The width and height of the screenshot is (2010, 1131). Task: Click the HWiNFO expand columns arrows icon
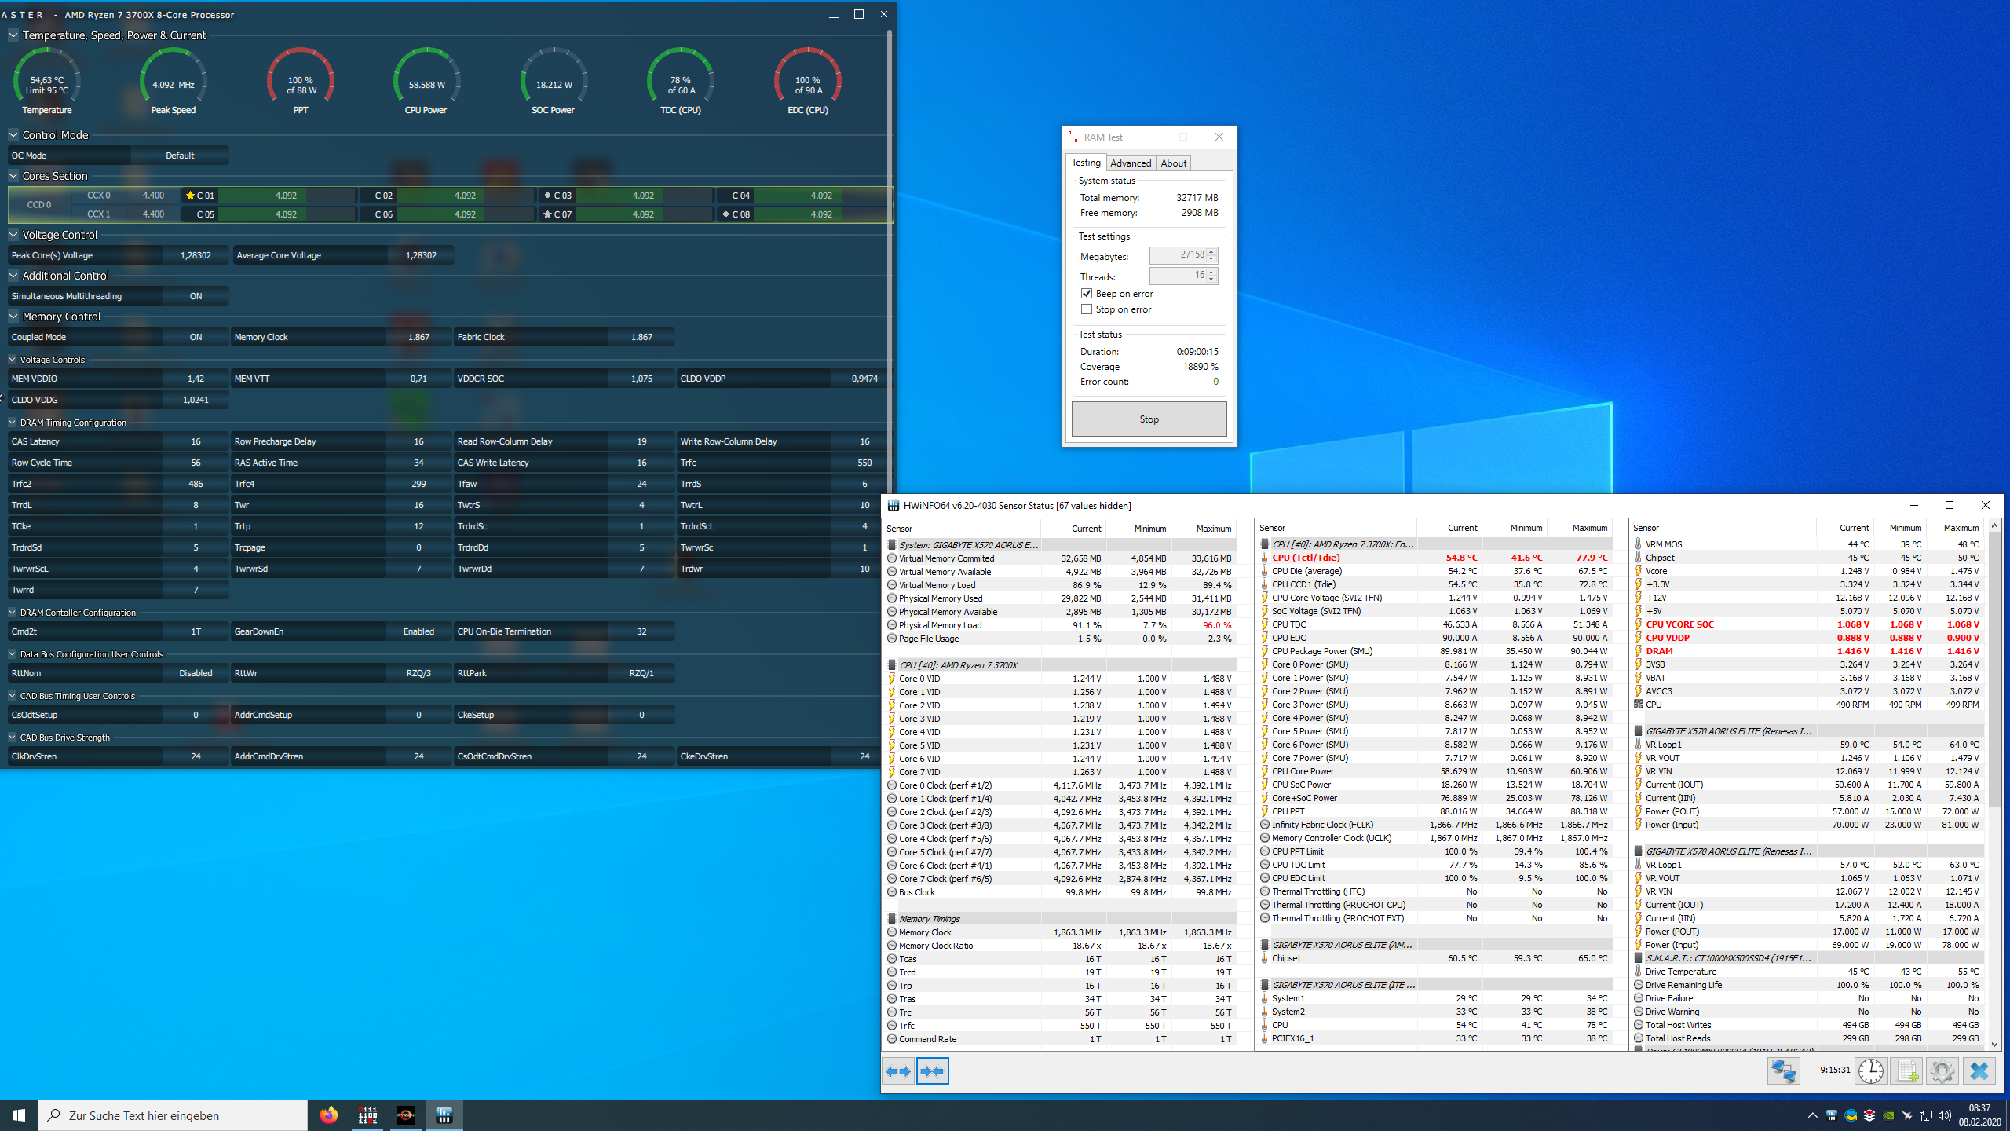coord(898,1071)
